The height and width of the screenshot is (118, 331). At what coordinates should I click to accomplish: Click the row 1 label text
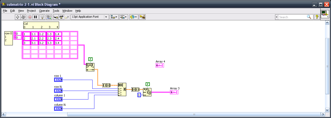58,76
